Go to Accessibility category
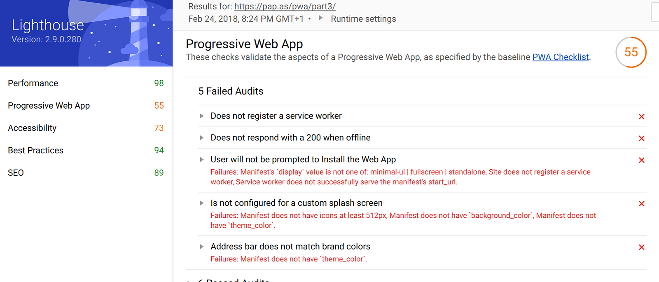Screen dimensions: 659x282 (x=86, y=128)
